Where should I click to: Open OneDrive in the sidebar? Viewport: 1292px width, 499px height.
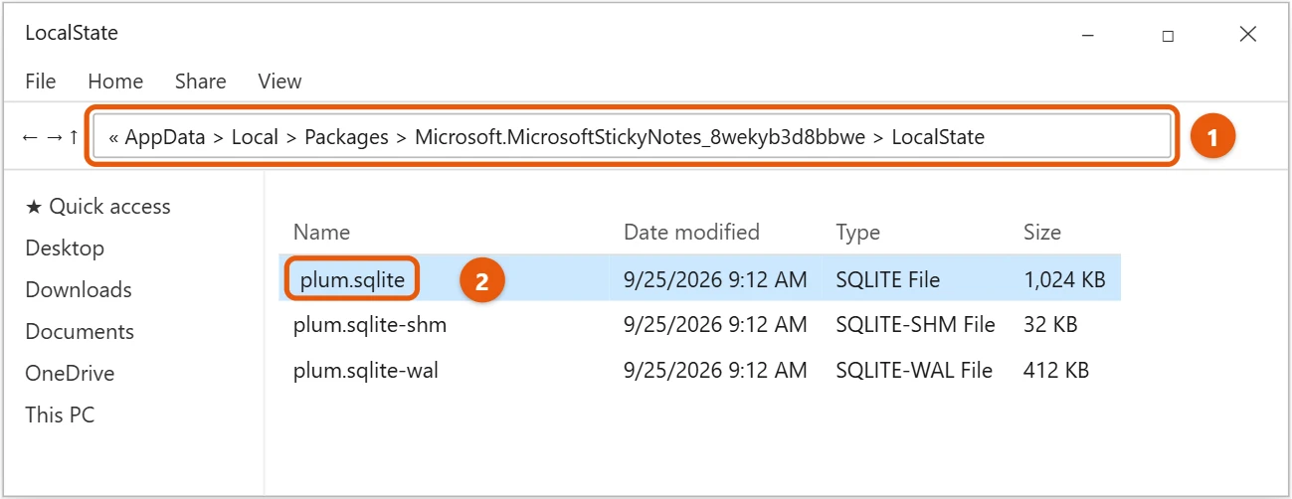pos(70,374)
